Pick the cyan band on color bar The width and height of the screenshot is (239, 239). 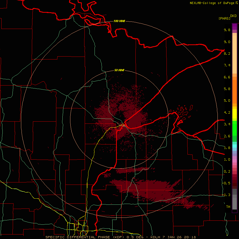coord(234,146)
